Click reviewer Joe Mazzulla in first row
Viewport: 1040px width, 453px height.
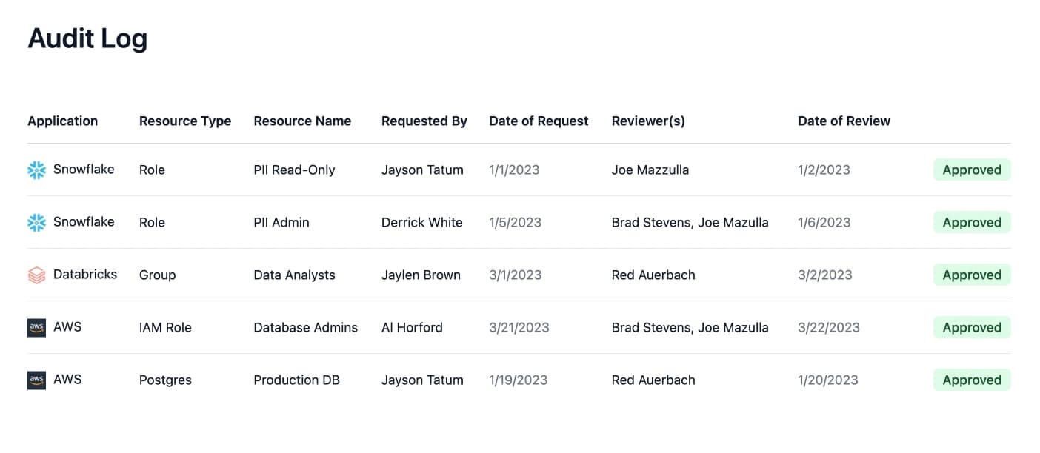coord(650,170)
